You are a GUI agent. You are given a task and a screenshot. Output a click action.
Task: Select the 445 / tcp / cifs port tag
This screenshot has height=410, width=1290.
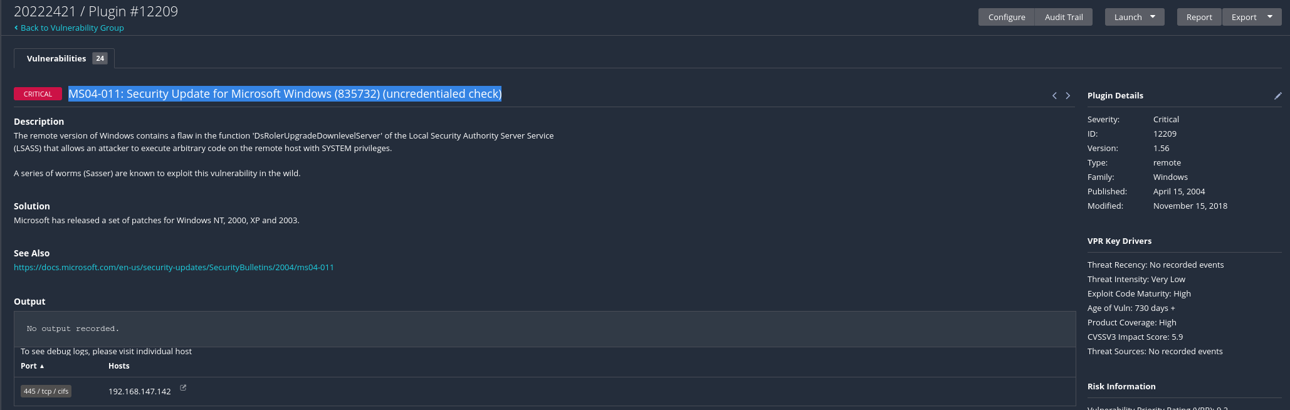pos(46,391)
